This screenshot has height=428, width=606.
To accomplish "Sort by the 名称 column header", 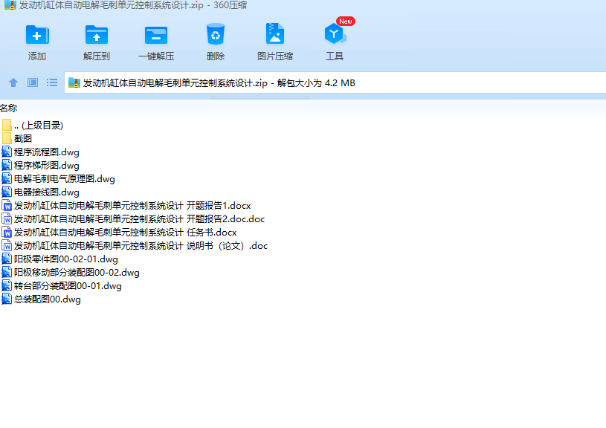I will (8, 108).
